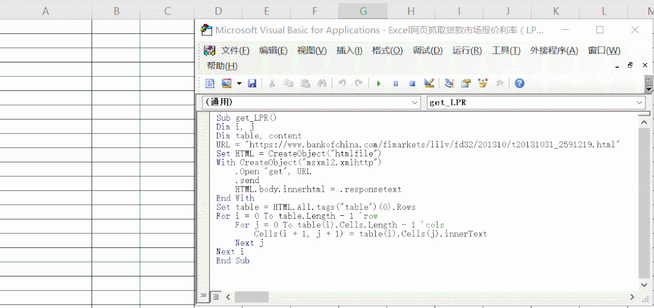Open the 视图(V) menu
This screenshot has width=654, height=308.
click(x=312, y=50)
